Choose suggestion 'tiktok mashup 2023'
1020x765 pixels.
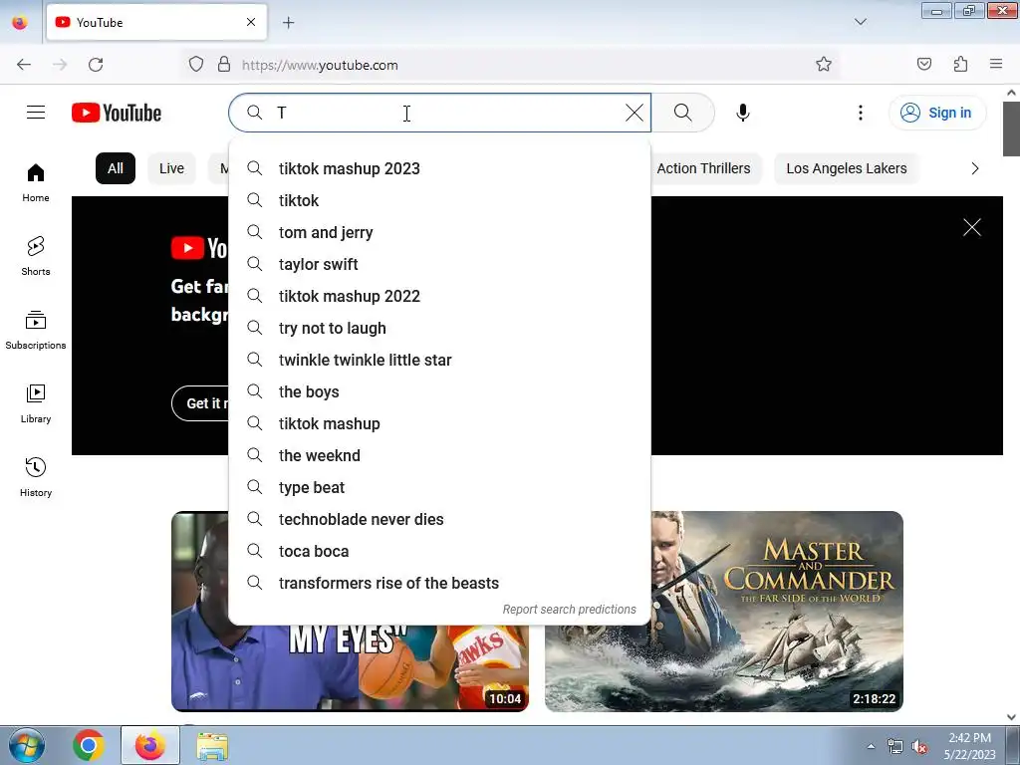tap(439, 168)
